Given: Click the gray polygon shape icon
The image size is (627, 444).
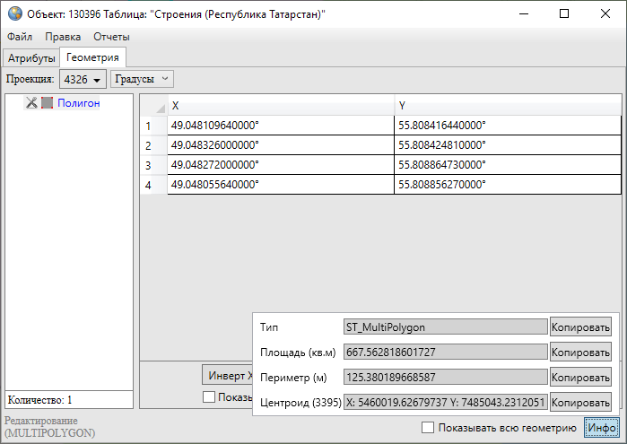Looking at the screenshot, I should (47, 103).
